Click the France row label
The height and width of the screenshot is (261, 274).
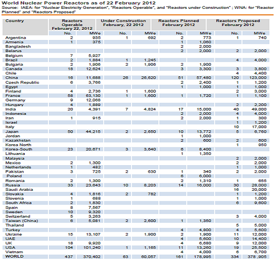point(13,96)
